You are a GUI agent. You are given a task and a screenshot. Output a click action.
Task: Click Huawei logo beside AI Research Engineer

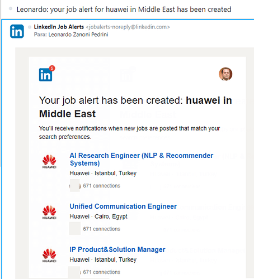click(49, 161)
